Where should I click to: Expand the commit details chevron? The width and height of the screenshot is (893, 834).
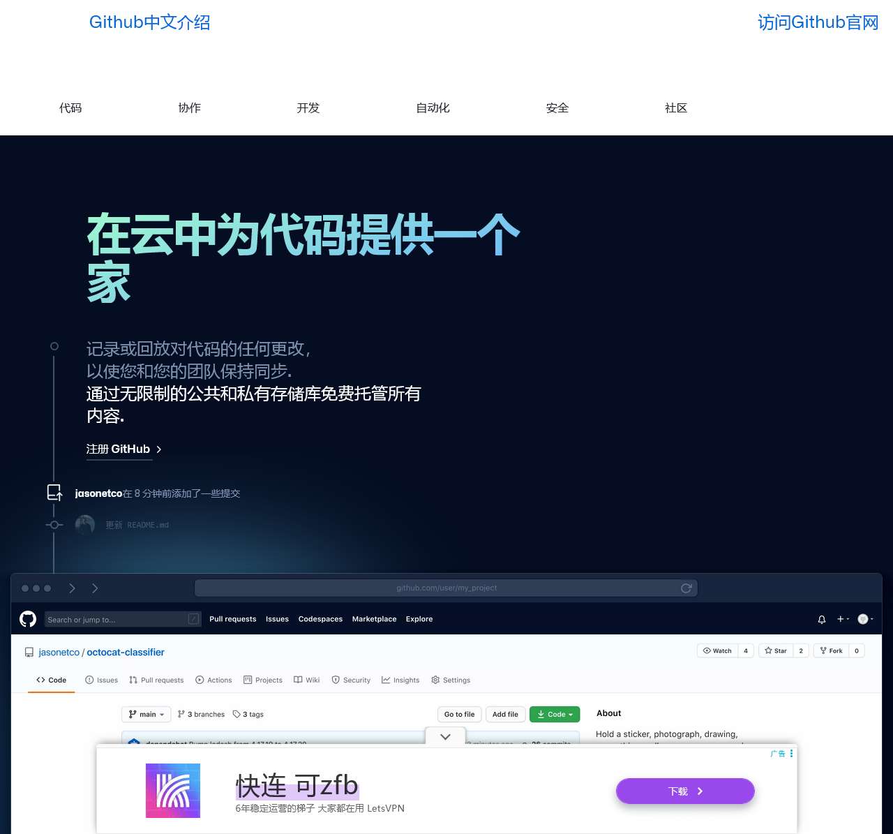[445, 736]
